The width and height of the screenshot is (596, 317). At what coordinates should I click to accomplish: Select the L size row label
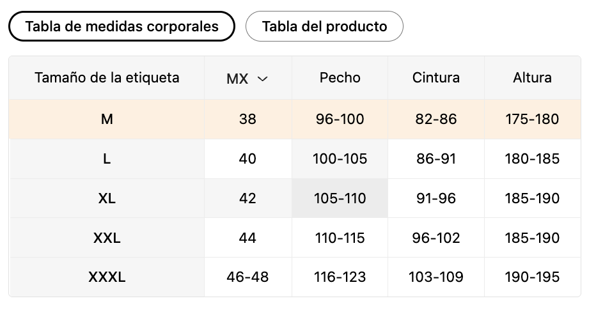(107, 159)
